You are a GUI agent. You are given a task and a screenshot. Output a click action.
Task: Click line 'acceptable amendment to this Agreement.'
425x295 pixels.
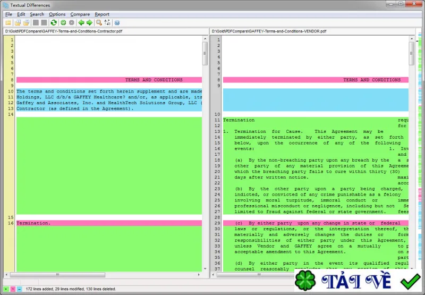click(316, 252)
